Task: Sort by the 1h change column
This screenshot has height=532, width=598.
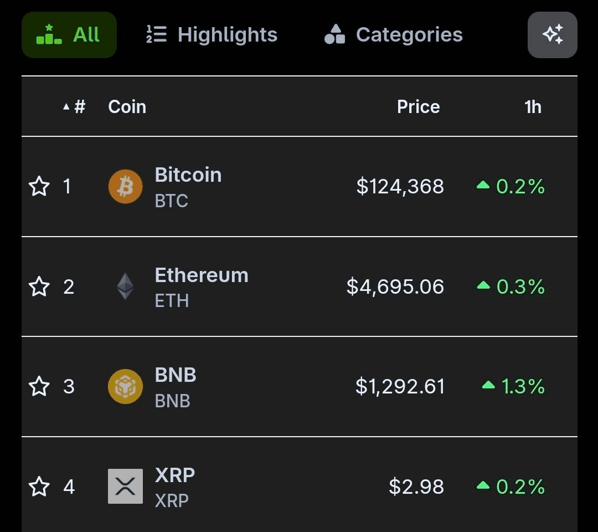Action: (533, 106)
